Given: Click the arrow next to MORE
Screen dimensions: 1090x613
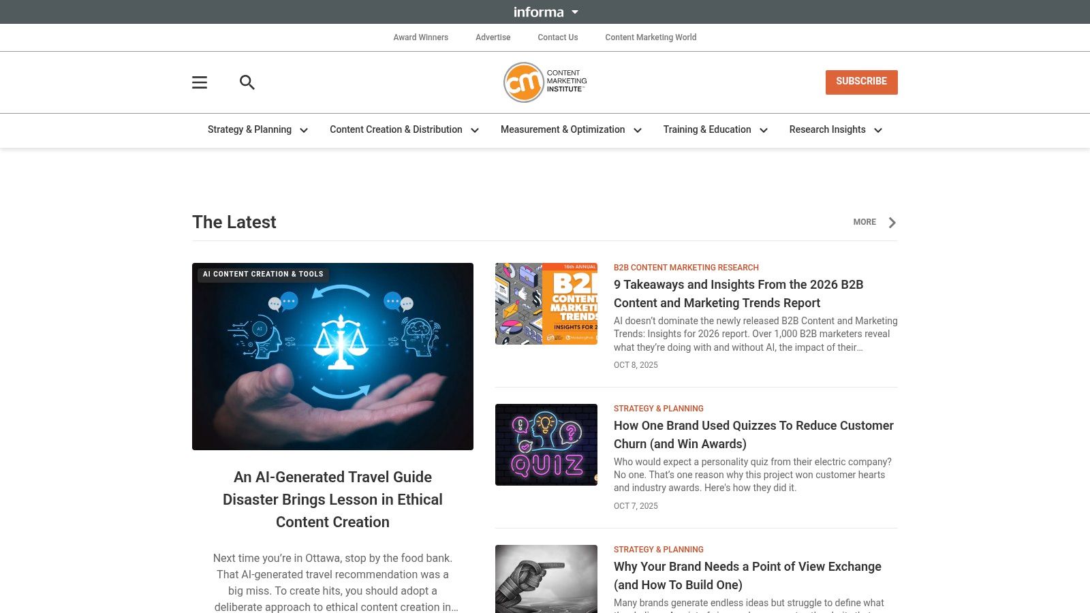Looking at the screenshot, I should coord(892,223).
